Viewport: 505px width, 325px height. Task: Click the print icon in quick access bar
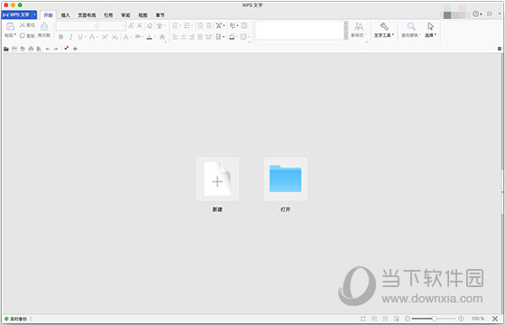(31, 49)
